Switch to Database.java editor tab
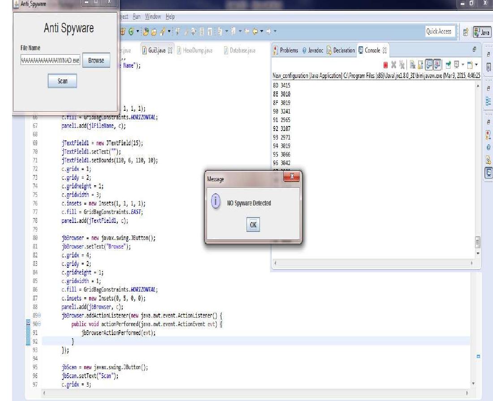 pos(240,50)
